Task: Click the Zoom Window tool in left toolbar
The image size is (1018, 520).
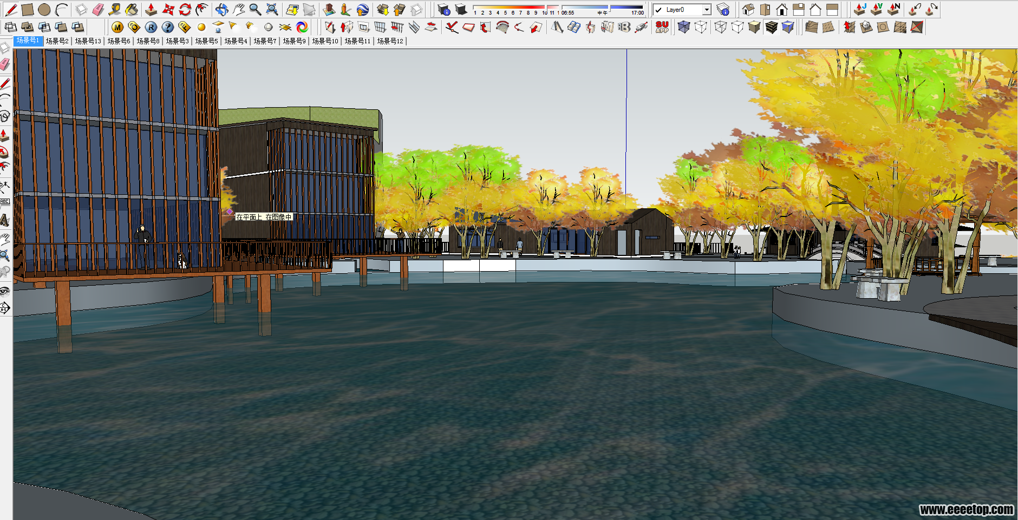Action: click(x=5, y=255)
